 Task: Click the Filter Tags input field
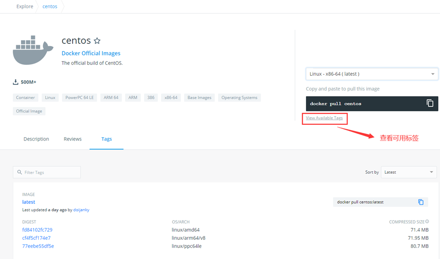point(47,172)
